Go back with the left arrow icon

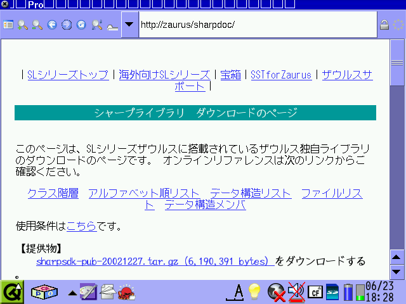[x=52, y=25]
